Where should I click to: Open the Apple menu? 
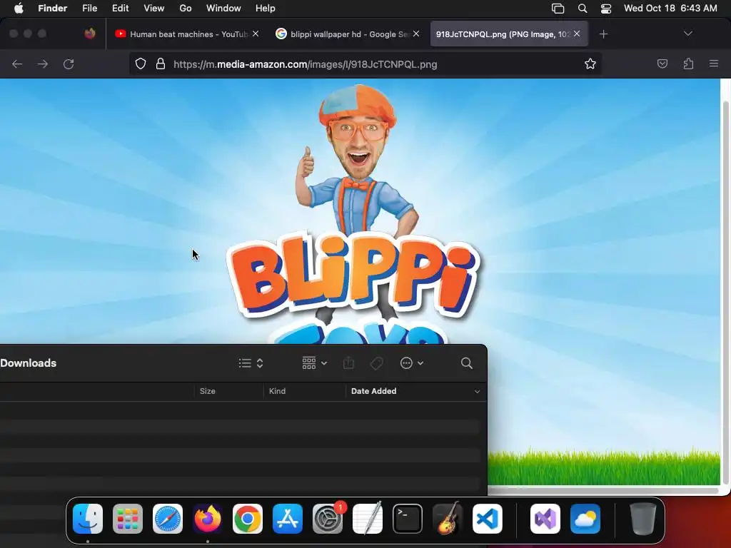[19, 9]
